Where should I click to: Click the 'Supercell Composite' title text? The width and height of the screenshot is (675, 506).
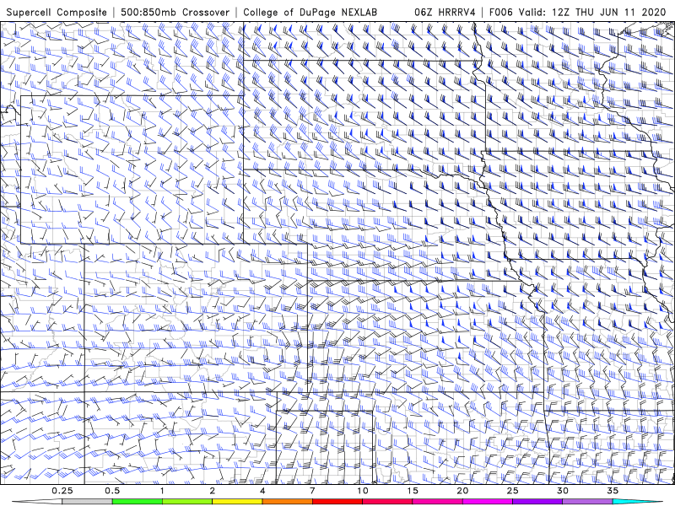pos(57,13)
